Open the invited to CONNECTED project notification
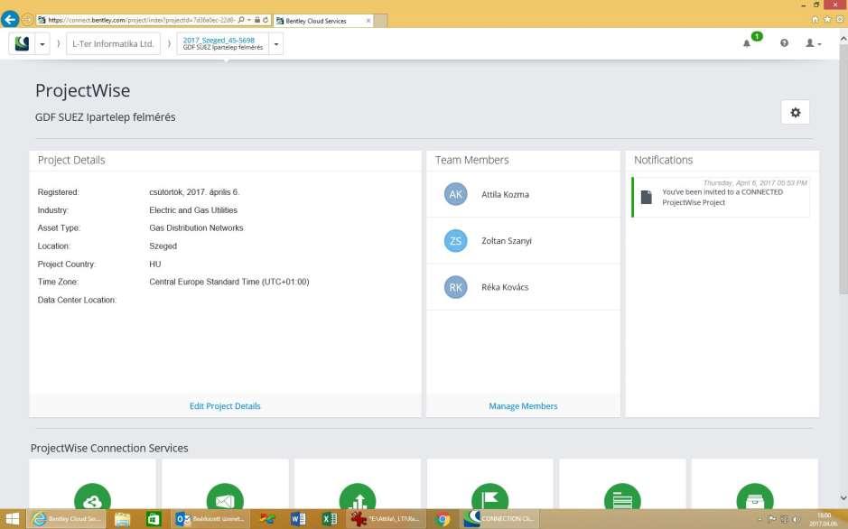This screenshot has height=529, width=848. [721, 197]
